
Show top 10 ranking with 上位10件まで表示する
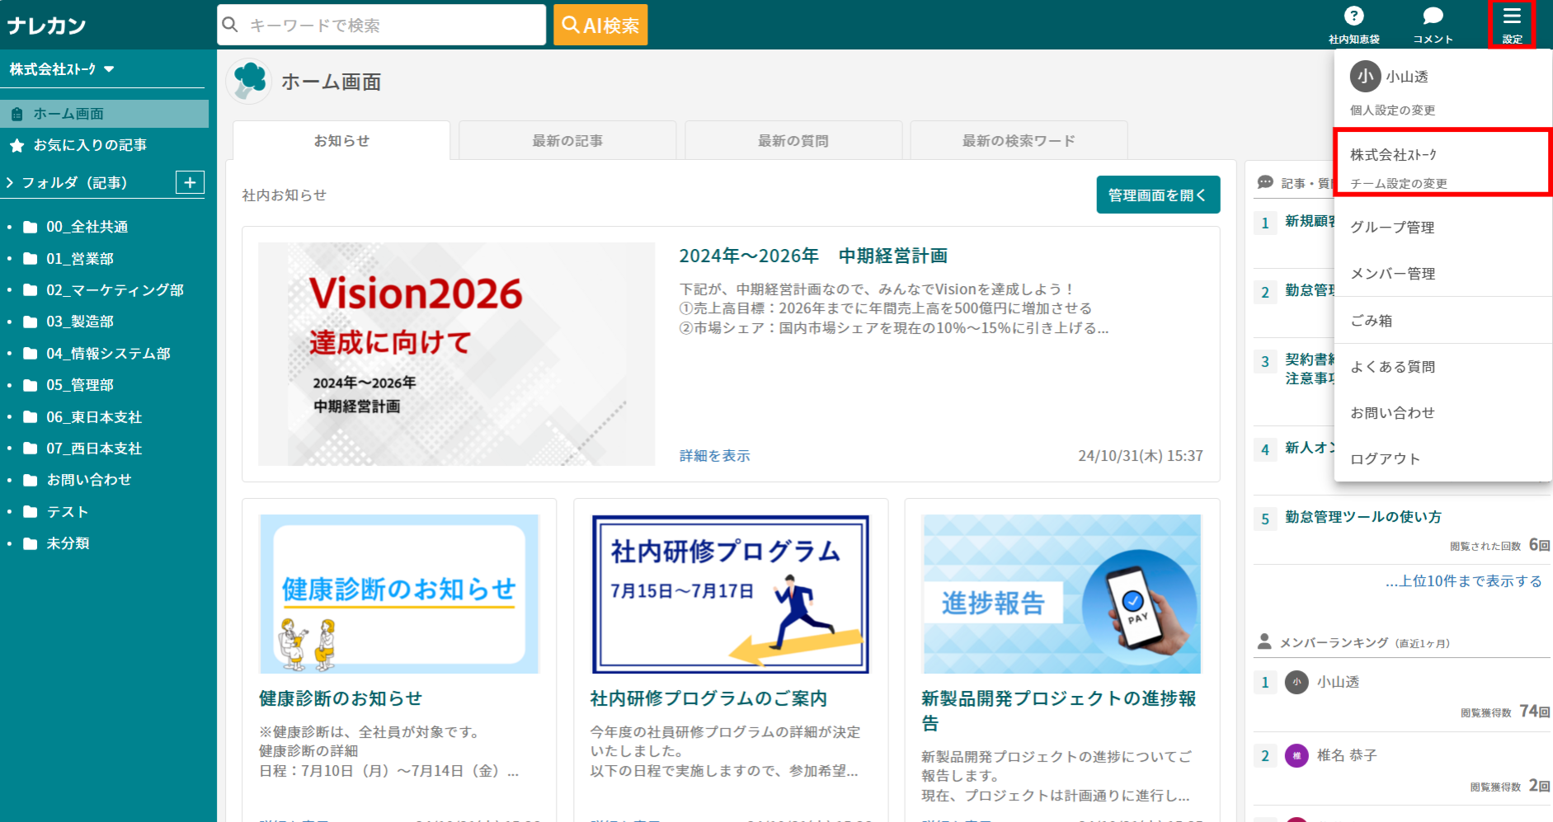point(1463,581)
